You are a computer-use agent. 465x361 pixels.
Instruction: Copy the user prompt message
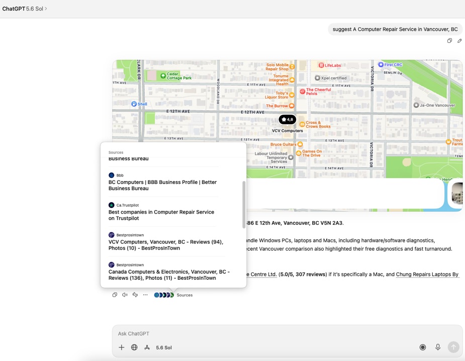point(449,41)
